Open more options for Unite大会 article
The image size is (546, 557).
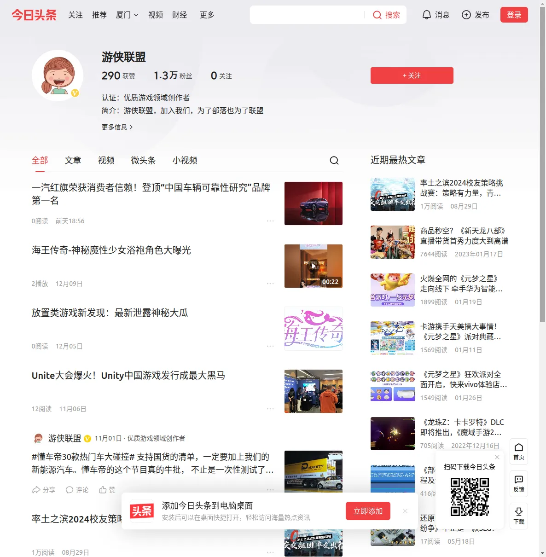(x=270, y=409)
